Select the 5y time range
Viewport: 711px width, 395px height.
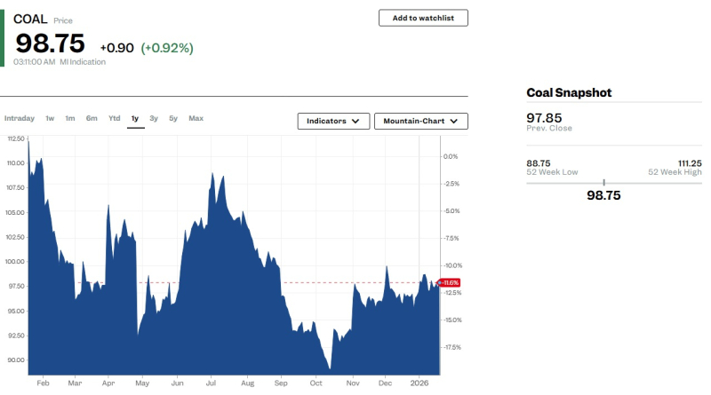point(173,118)
